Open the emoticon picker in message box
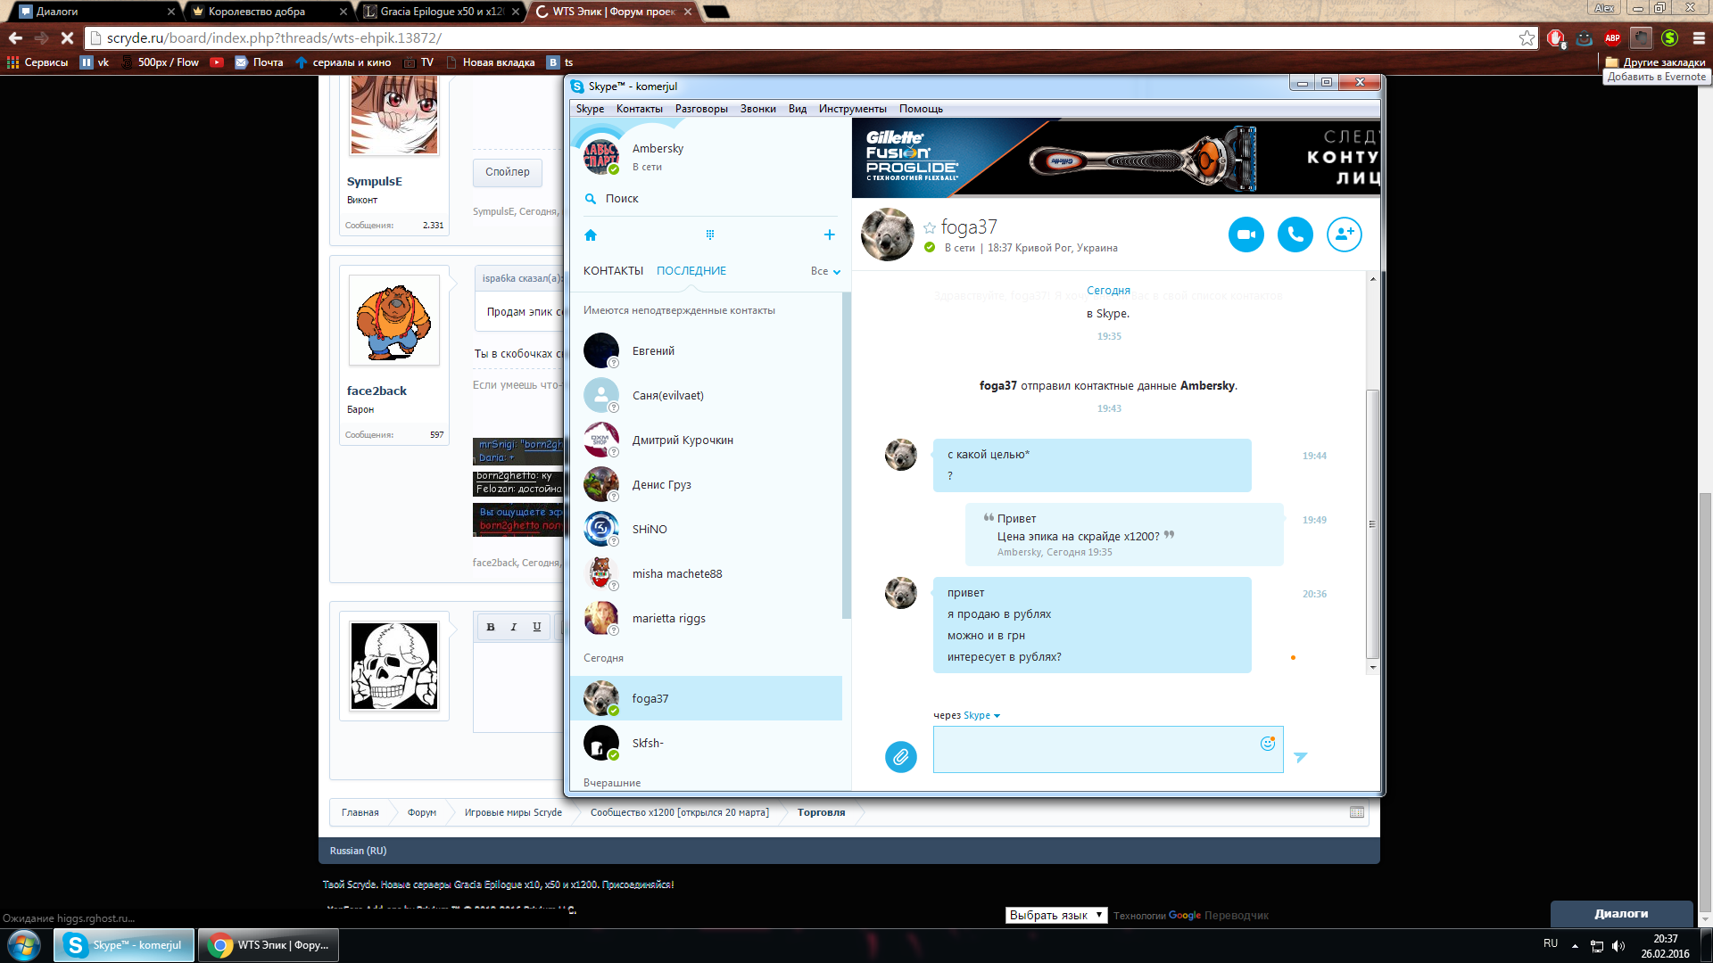The width and height of the screenshot is (1713, 963). click(x=1267, y=744)
